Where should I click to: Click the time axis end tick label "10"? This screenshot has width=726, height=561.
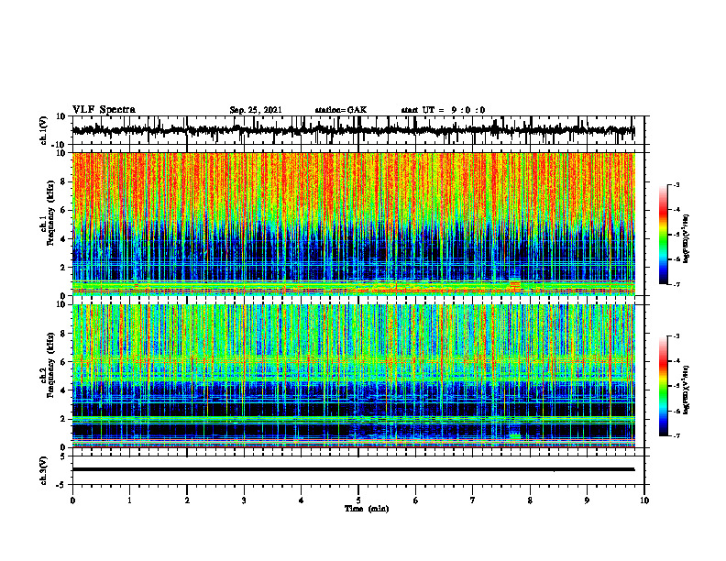644,500
